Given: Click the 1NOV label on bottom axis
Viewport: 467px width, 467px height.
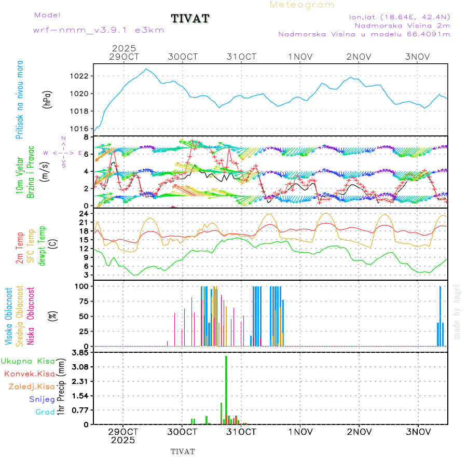Looking at the screenshot, I should coord(300,432).
